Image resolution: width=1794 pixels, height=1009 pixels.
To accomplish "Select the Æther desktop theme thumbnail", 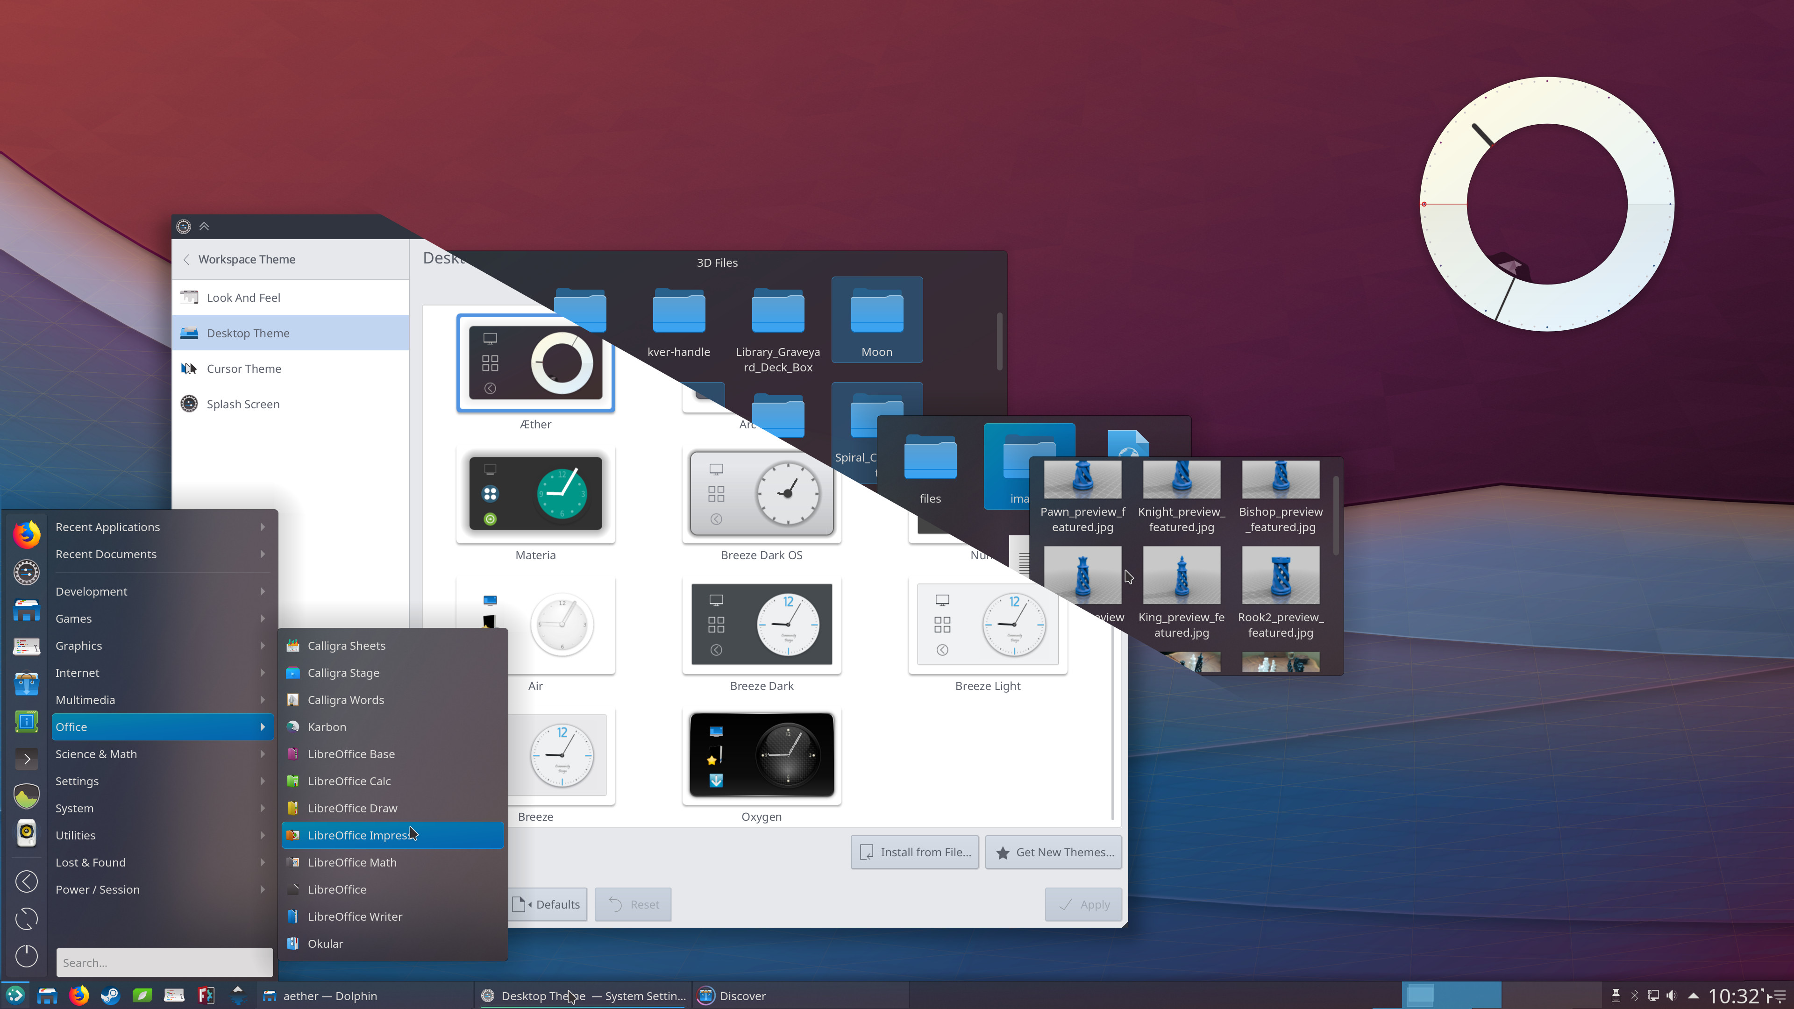I will tap(535, 363).
